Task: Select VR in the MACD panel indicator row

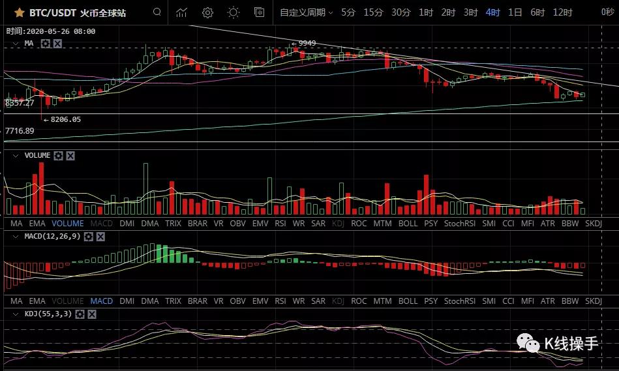Action: pos(219,301)
